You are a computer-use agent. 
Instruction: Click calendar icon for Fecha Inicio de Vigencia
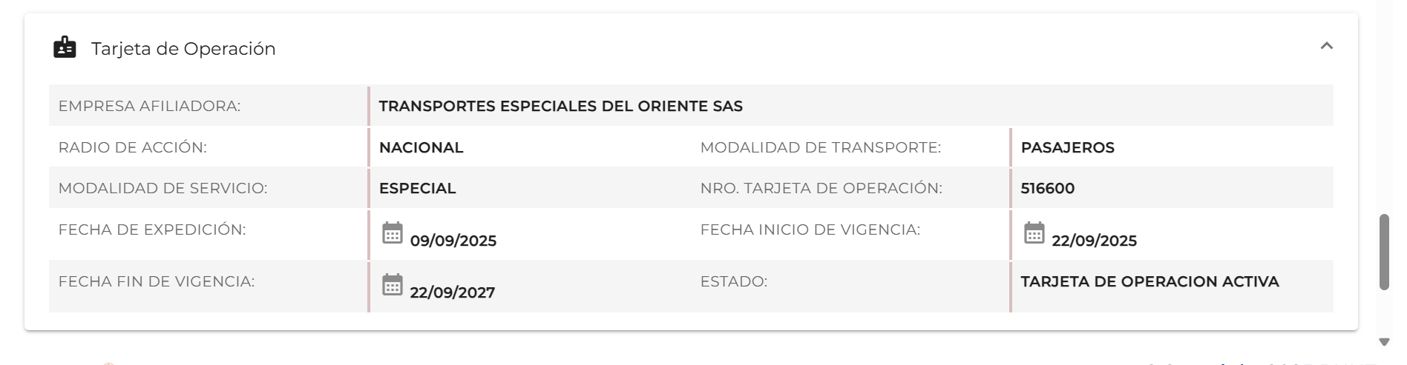click(x=1034, y=233)
